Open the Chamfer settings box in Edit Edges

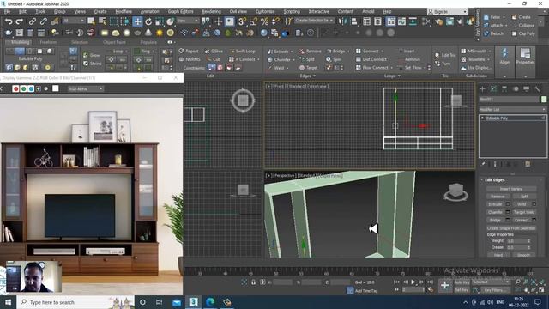507,212
